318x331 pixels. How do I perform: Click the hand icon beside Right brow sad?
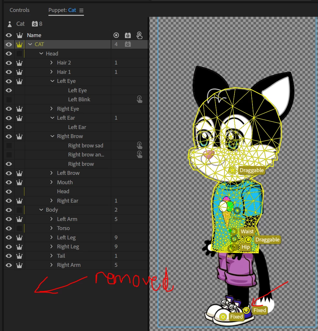(x=139, y=145)
